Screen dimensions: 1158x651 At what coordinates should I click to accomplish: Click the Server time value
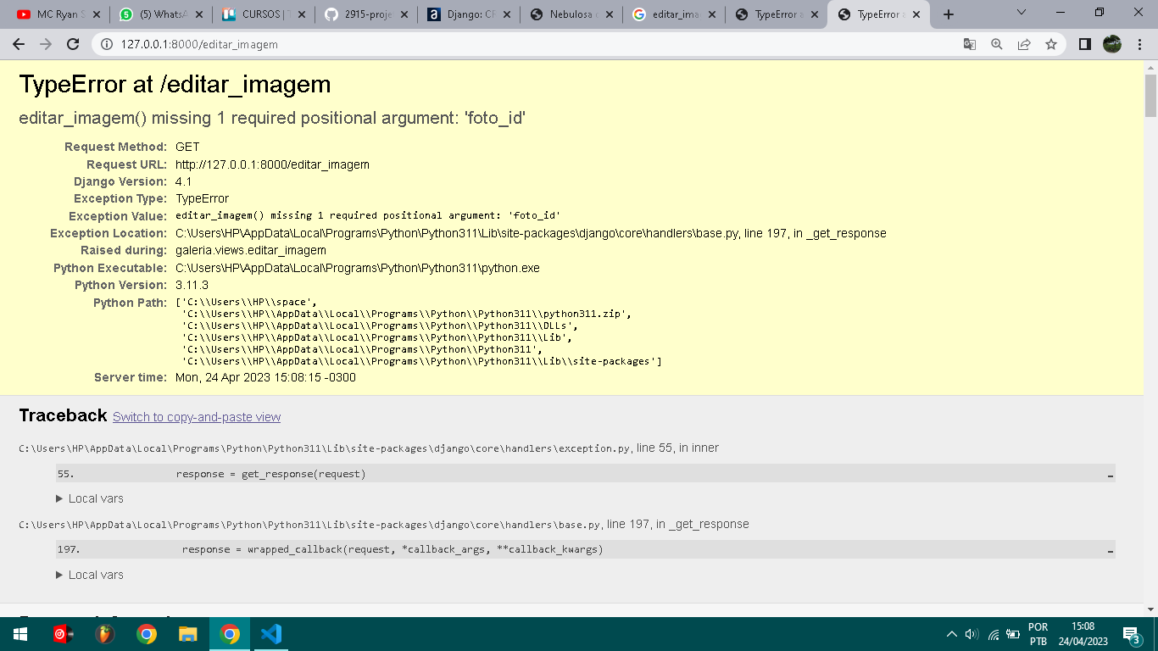coord(265,377)
